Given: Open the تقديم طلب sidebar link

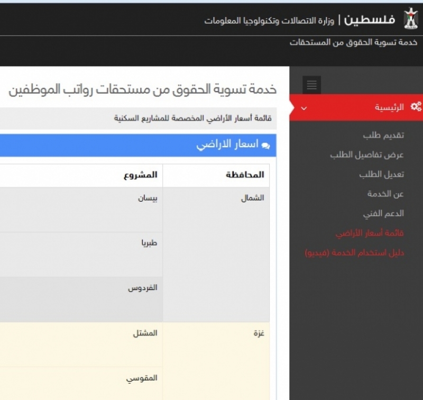Looking at the screenshot, I should (383, 135).
